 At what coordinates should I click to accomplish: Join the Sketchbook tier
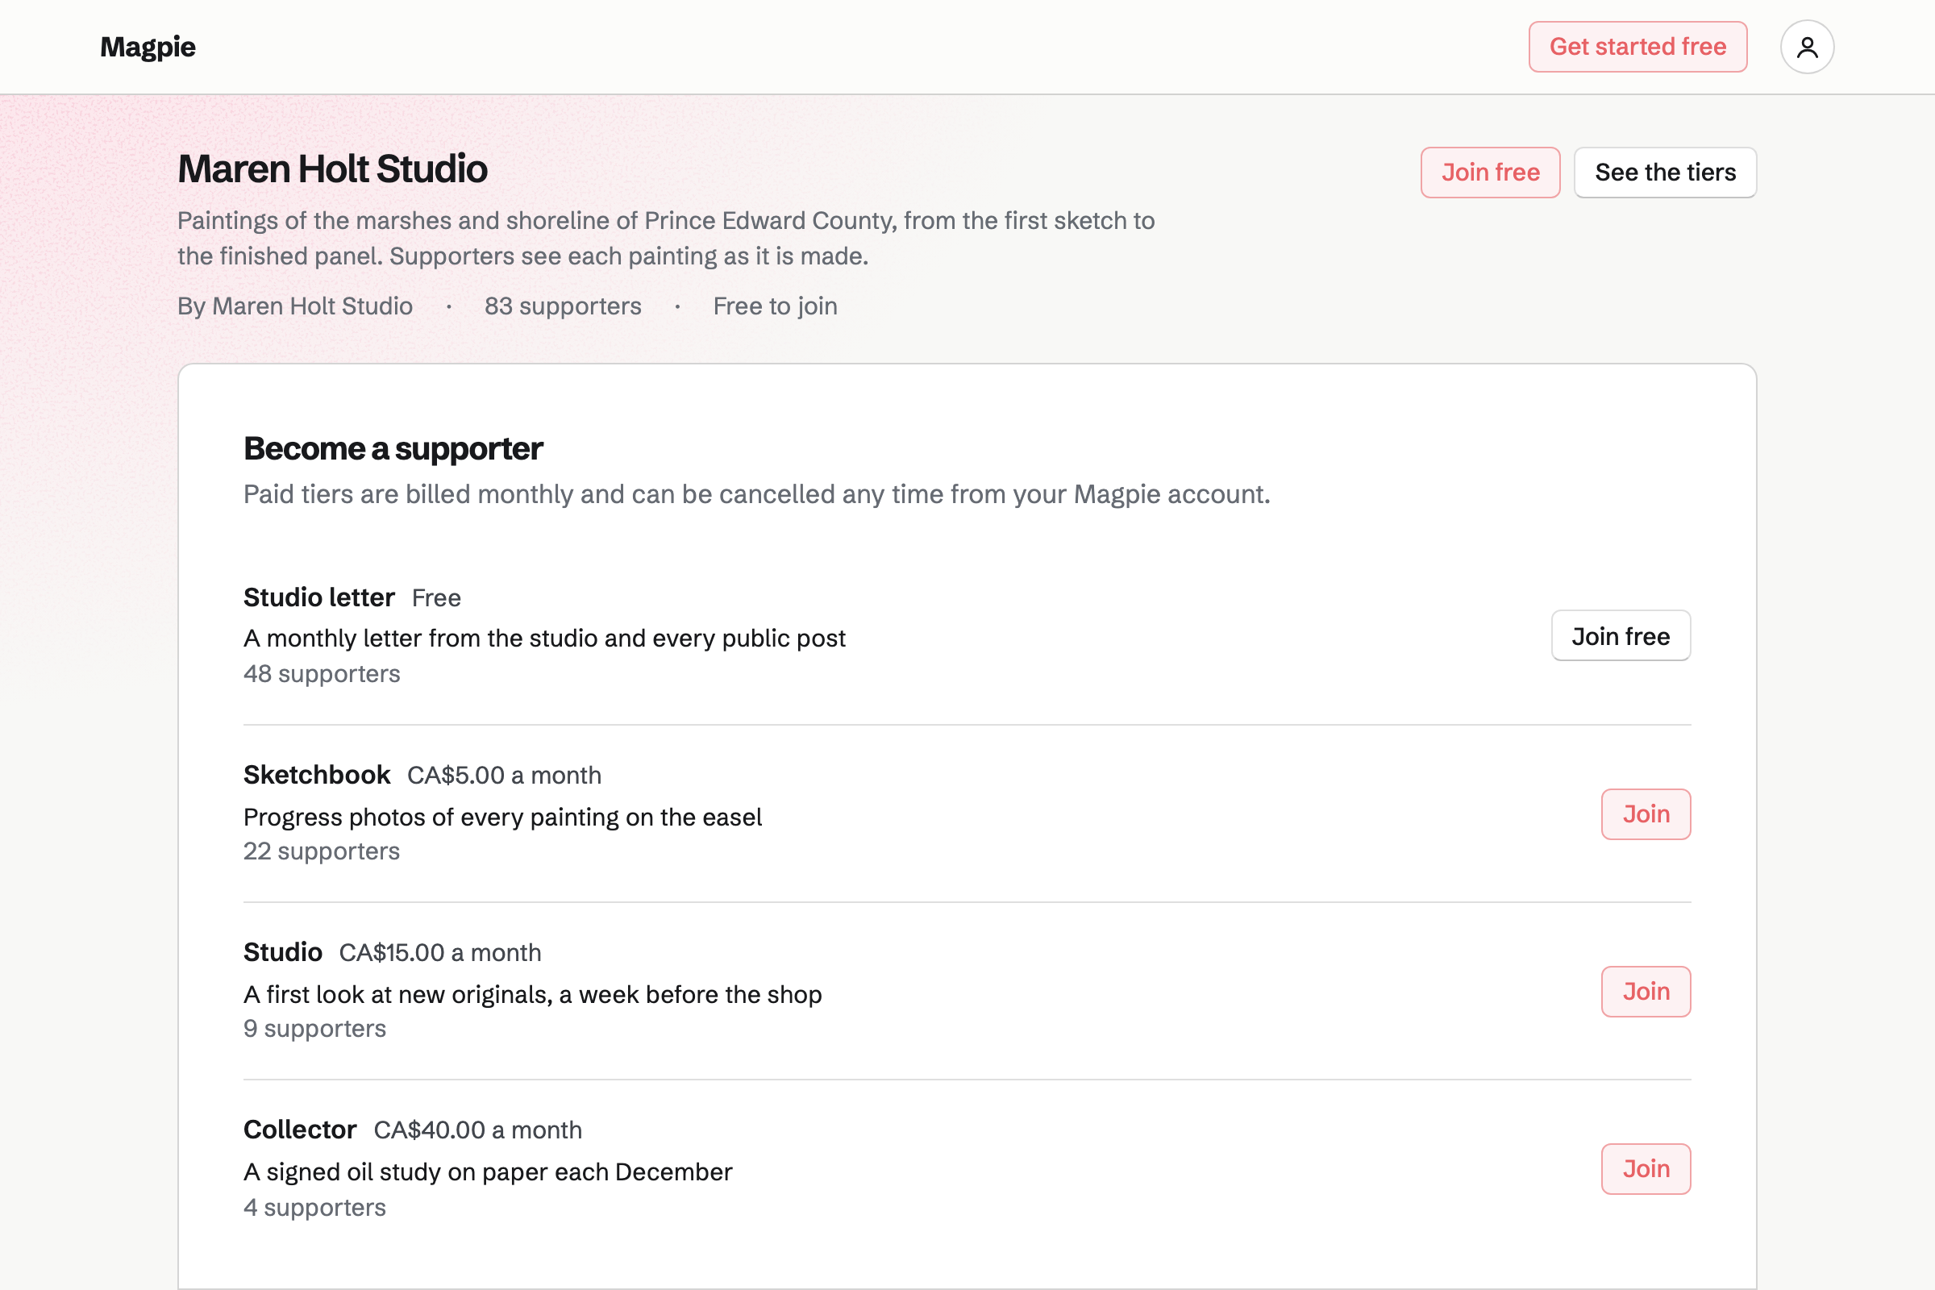point(1646,814)
